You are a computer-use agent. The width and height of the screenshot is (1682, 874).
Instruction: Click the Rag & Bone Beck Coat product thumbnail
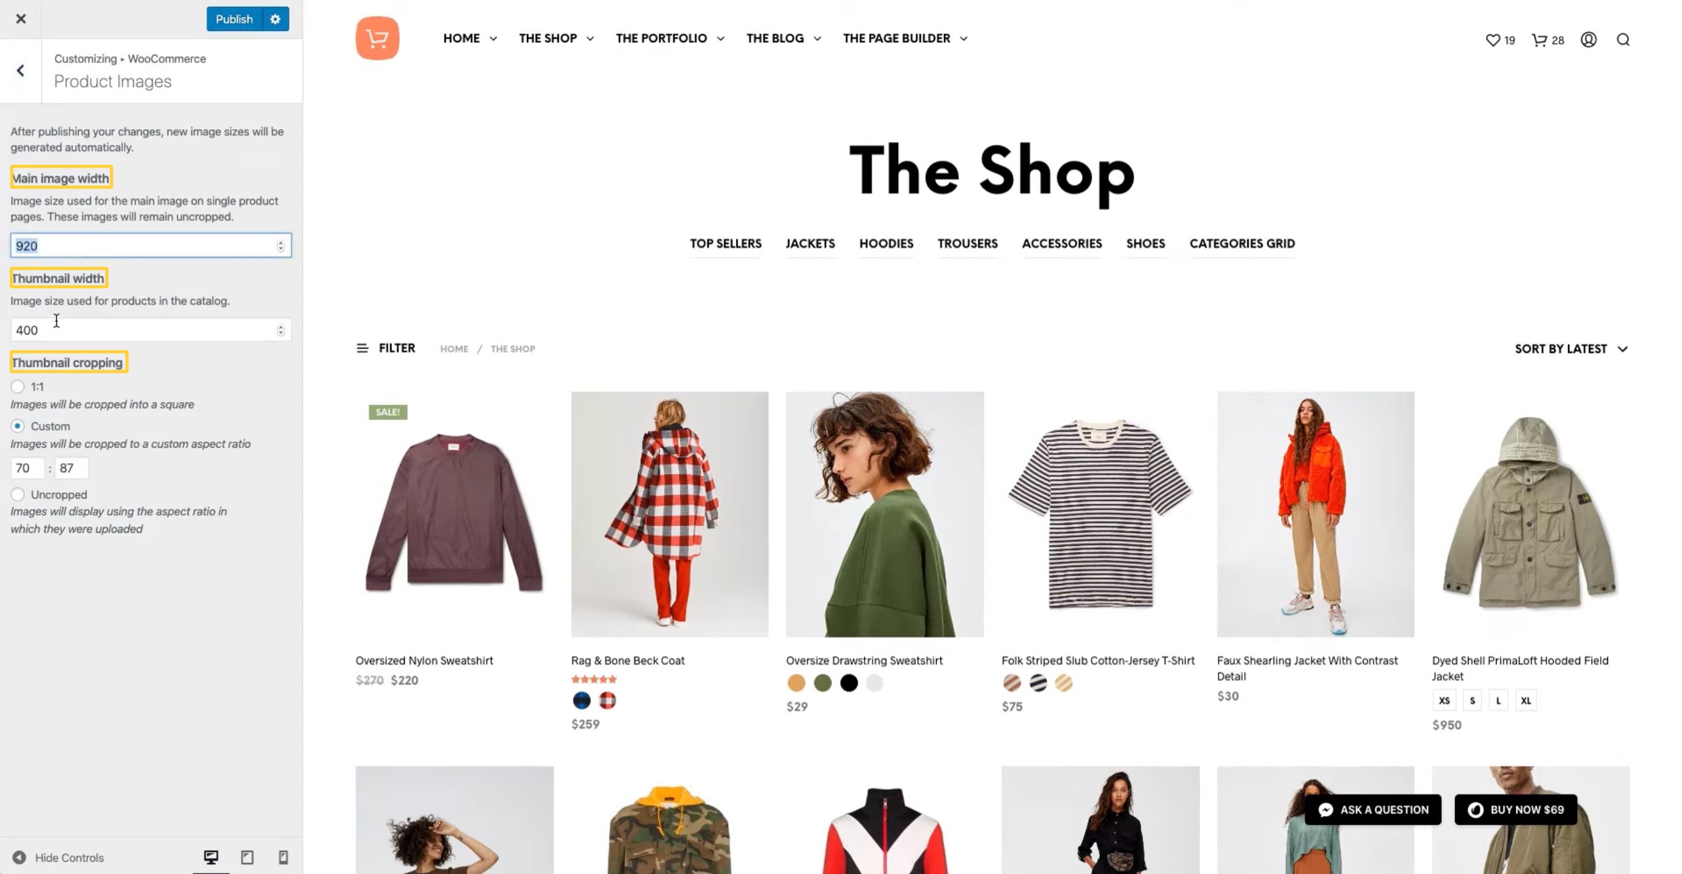pos(668,513)
